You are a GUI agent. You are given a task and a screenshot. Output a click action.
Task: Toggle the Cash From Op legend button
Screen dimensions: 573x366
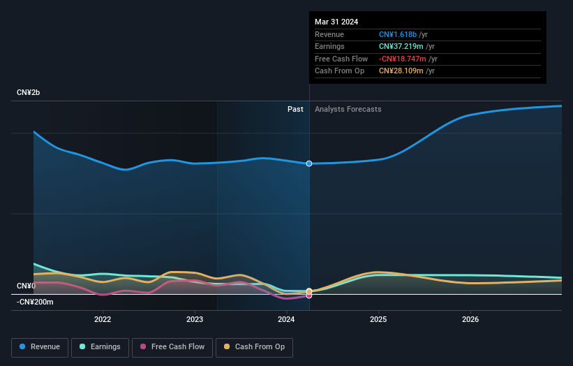click(254, 347)
